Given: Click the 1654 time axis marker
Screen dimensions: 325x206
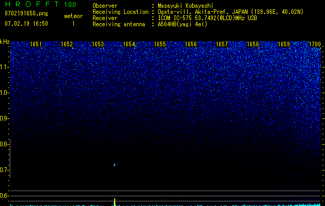Looking at the screenshot, I should (129, 44).
